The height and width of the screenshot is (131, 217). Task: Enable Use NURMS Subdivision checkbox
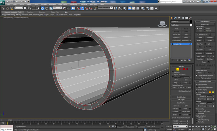(x=197, y=87)
